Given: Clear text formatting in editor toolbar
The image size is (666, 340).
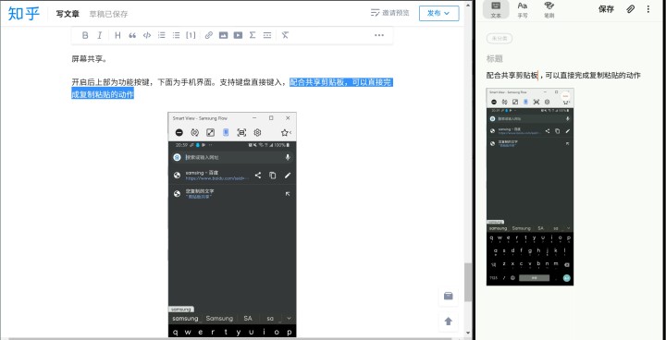Looking at the screenshot, I should point(285,36).
